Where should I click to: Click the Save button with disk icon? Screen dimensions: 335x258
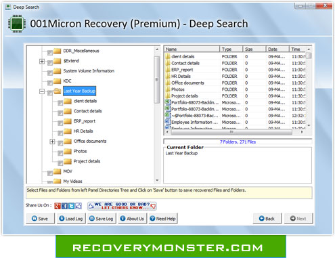tap(40, 219)
